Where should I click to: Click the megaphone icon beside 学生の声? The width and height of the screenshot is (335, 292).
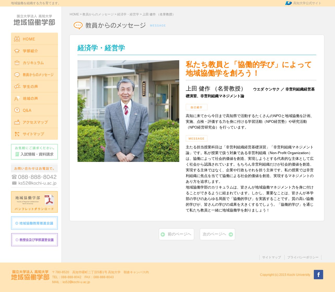pos(17,86)
